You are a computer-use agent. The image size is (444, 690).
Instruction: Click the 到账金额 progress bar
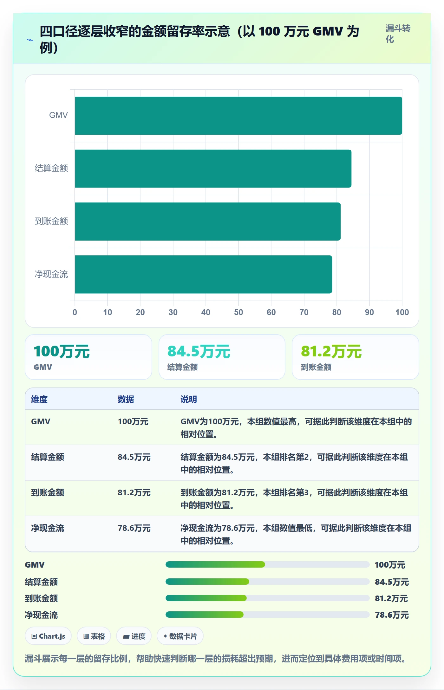268,598
